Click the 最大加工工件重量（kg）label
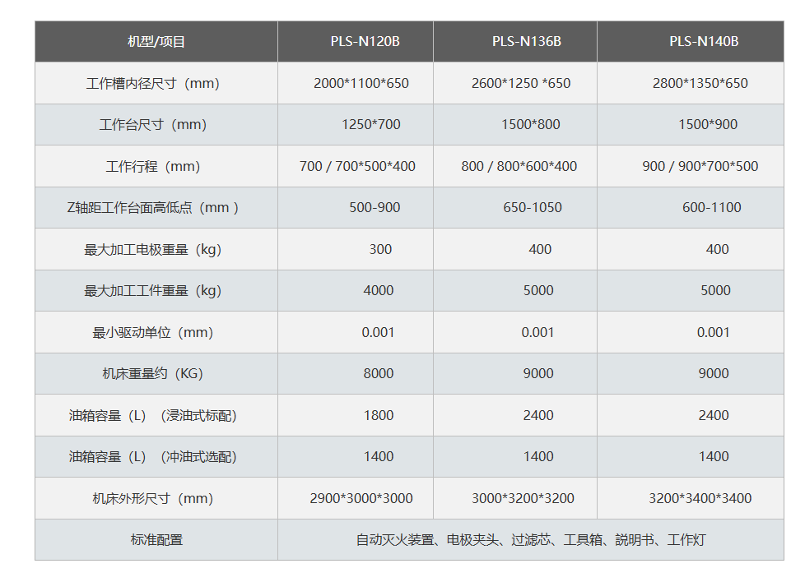This screenshot has width=791, height=568. [153, 291]
